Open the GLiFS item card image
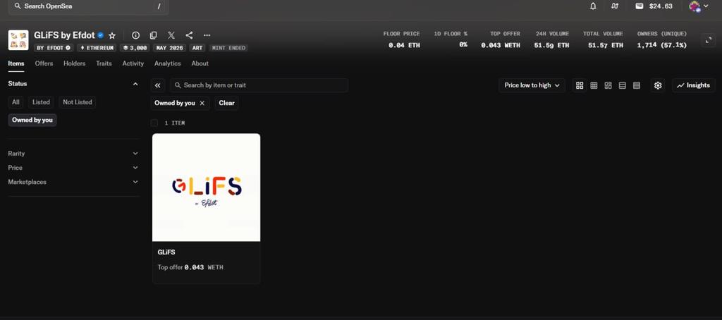722x320 pixels. click(207, 187)
